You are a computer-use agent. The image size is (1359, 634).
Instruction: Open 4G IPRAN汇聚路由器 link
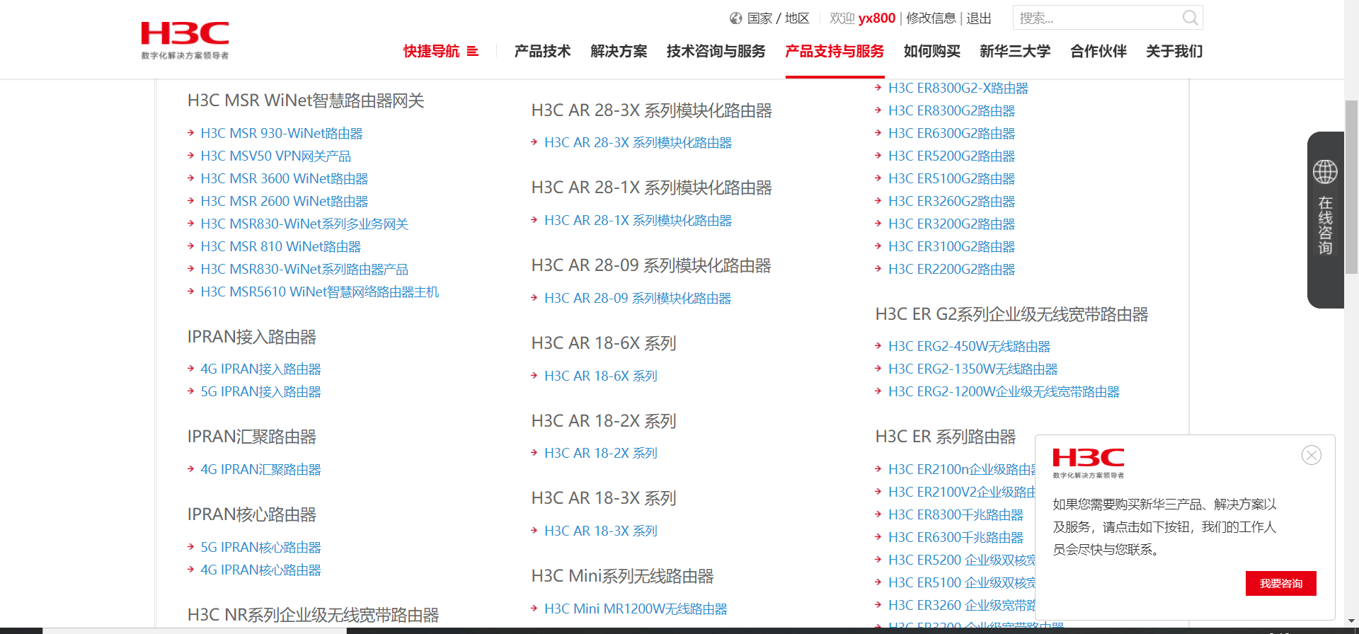(261, 469)
